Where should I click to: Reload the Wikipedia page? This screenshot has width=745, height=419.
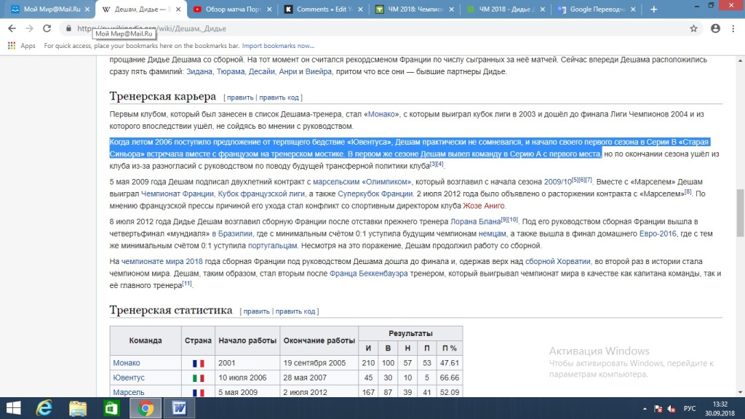(x=47, y=28)
